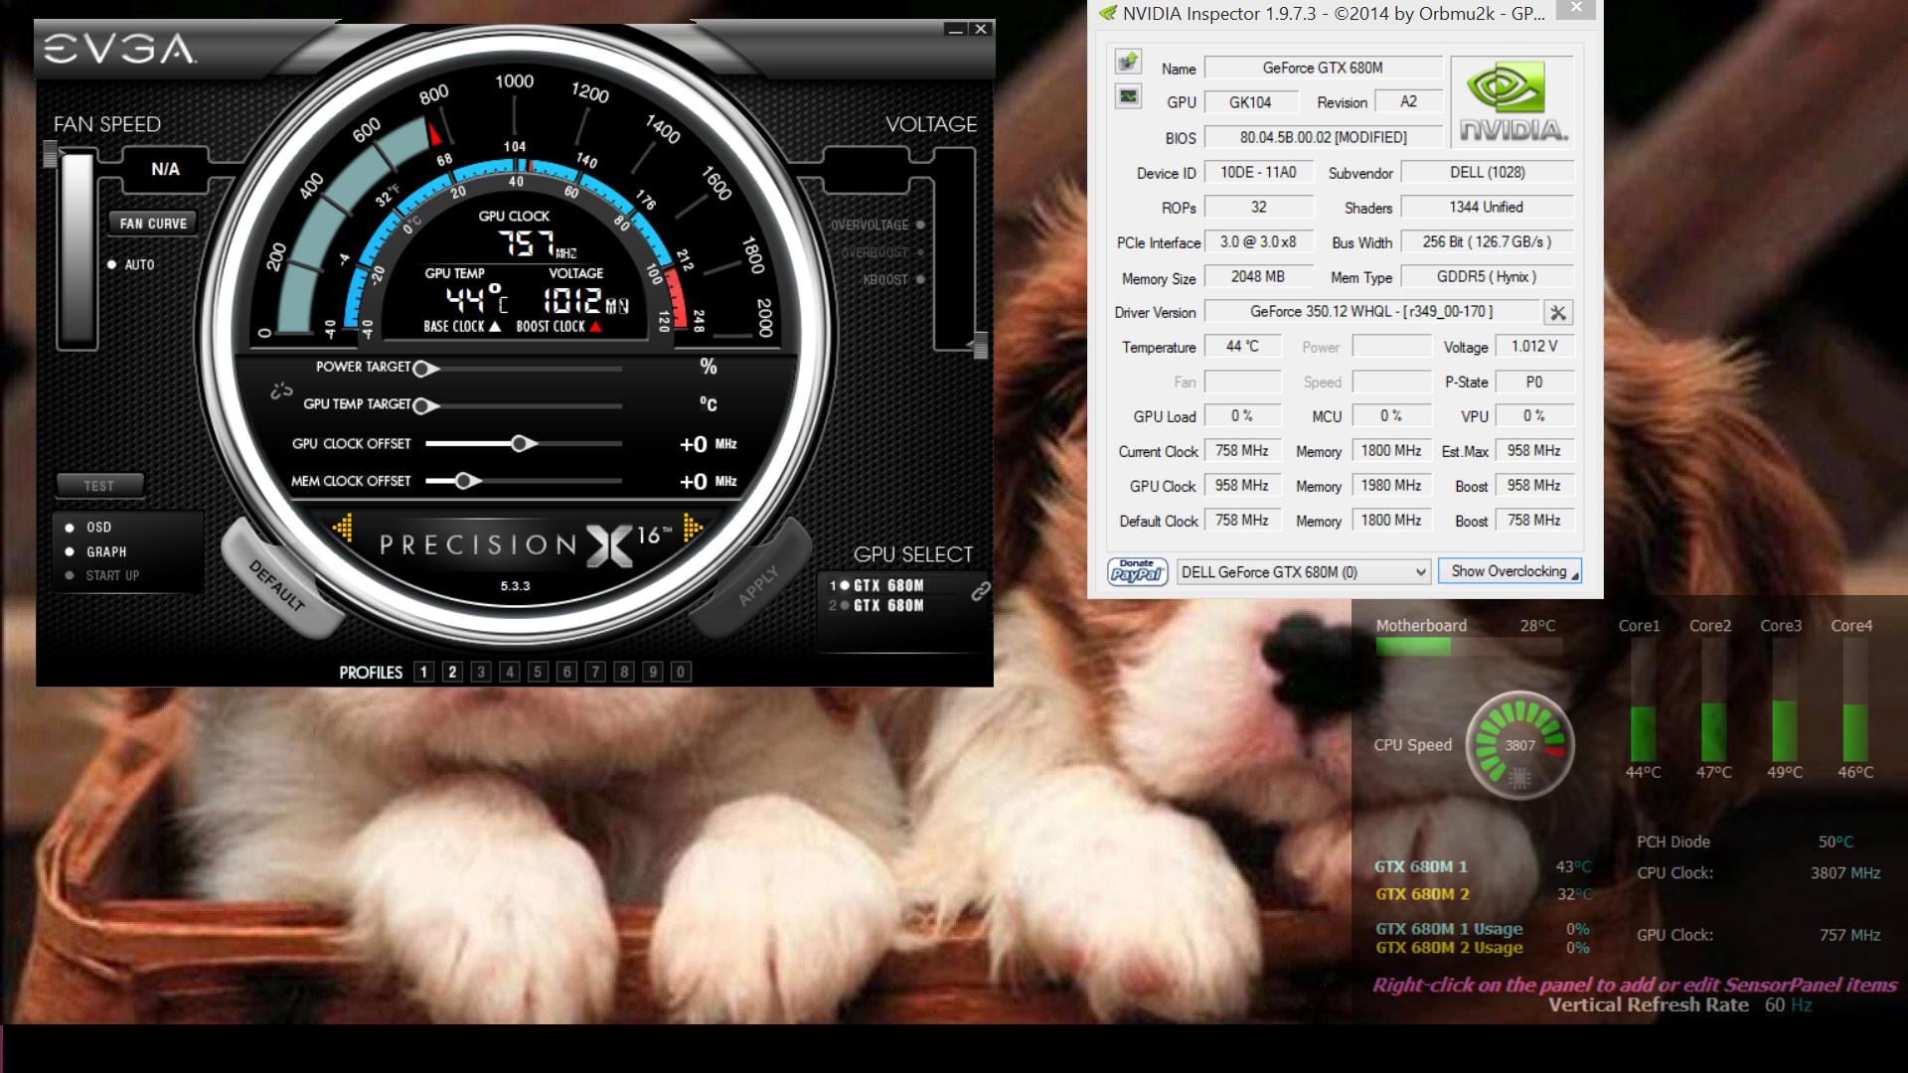Click the fan speed N/A display
The height and width of the screenshot is (1073, 1908).
[166, 170]
